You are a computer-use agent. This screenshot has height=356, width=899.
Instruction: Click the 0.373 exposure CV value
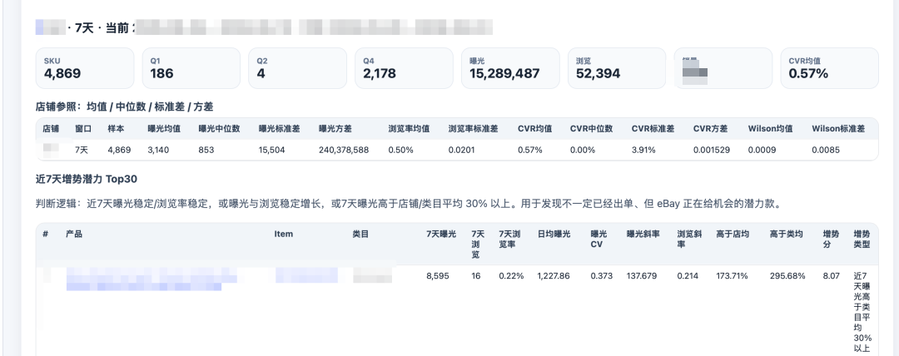coord(602,276)
